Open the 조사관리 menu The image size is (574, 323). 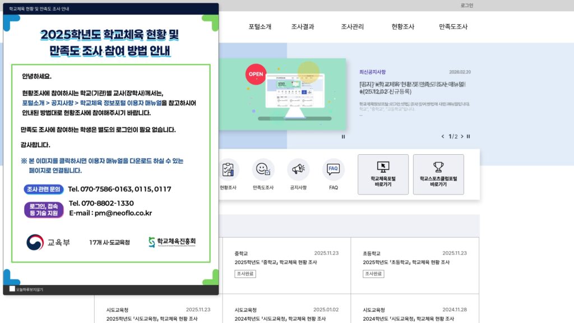[x=354, y=25]
